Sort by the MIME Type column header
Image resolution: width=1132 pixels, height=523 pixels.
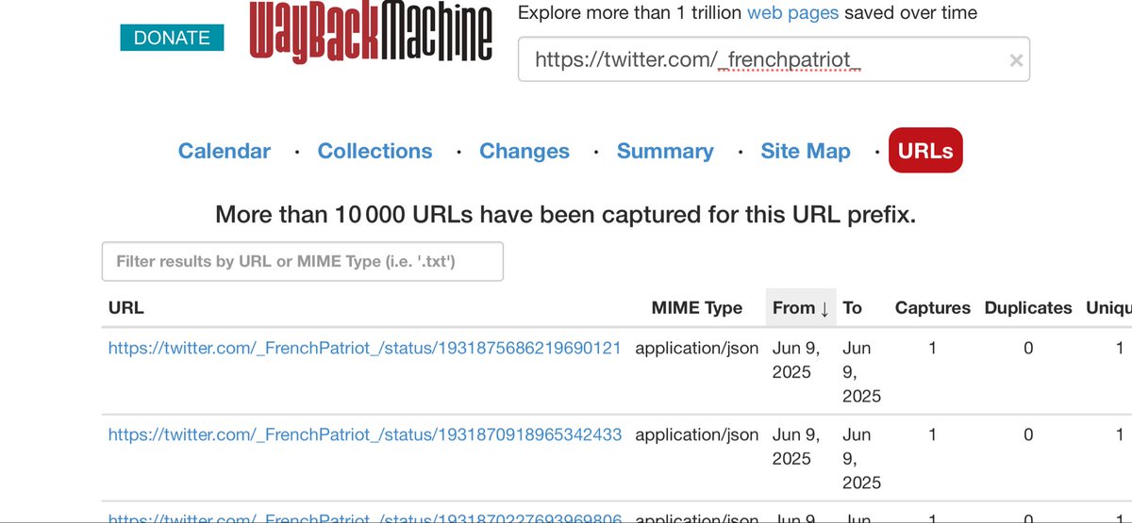point(697,308)
